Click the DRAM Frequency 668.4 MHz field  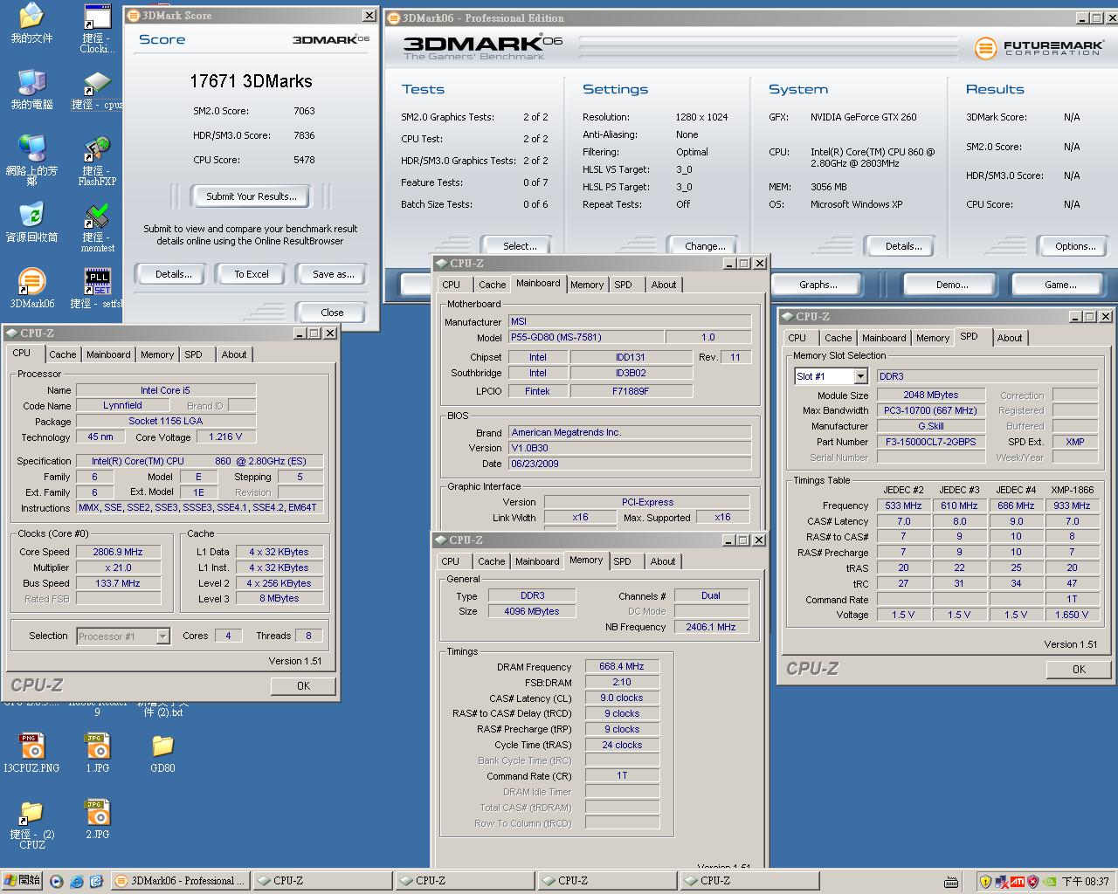tap(622, 666)
